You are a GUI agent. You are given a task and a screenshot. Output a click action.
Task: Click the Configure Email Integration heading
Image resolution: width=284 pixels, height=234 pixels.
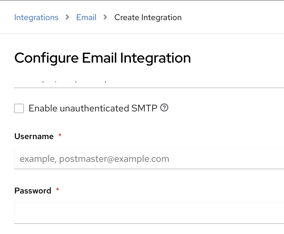(102, 58)
